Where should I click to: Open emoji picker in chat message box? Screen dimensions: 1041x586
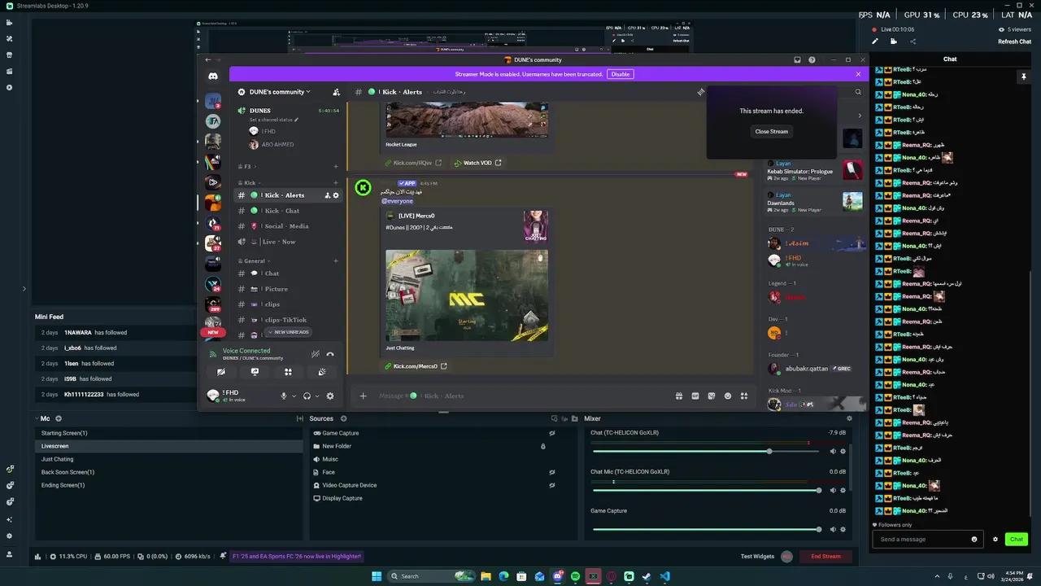click(x=974, y=539)
